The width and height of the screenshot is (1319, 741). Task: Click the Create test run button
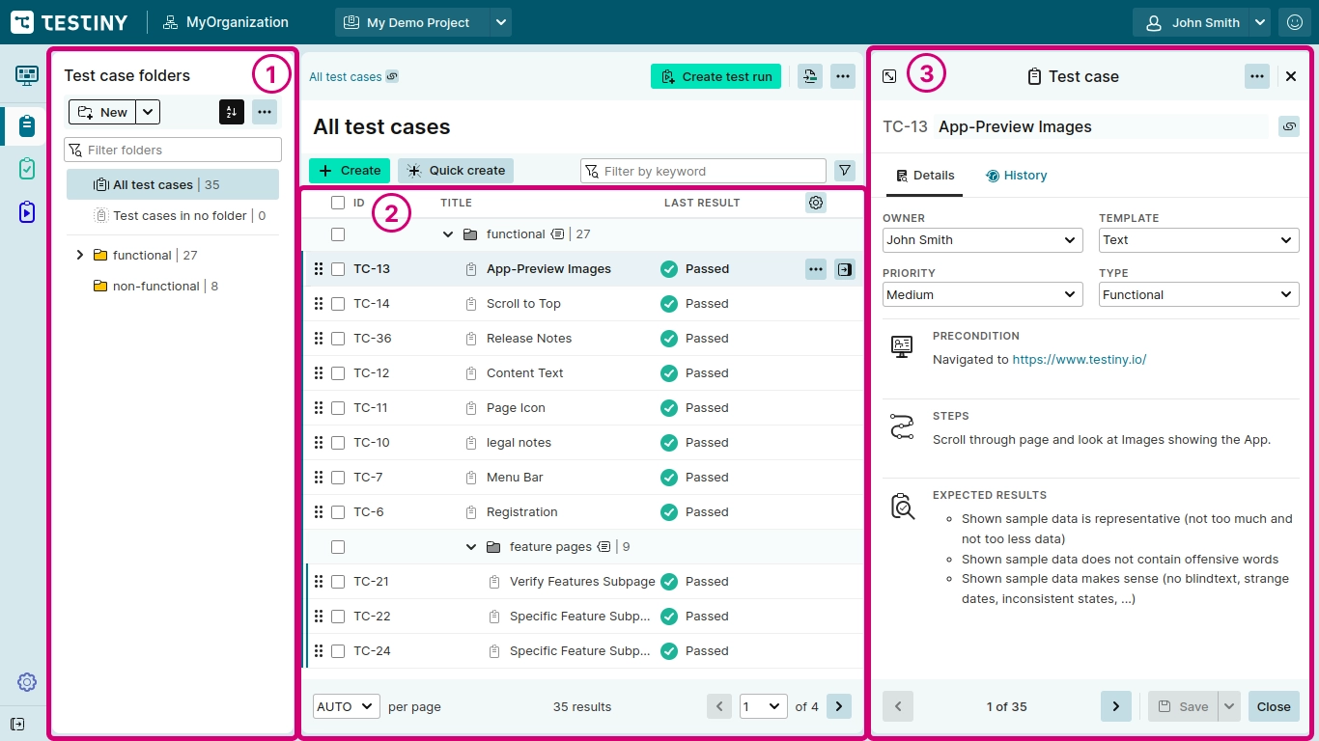pyautogui.click(x=716, y=76)
